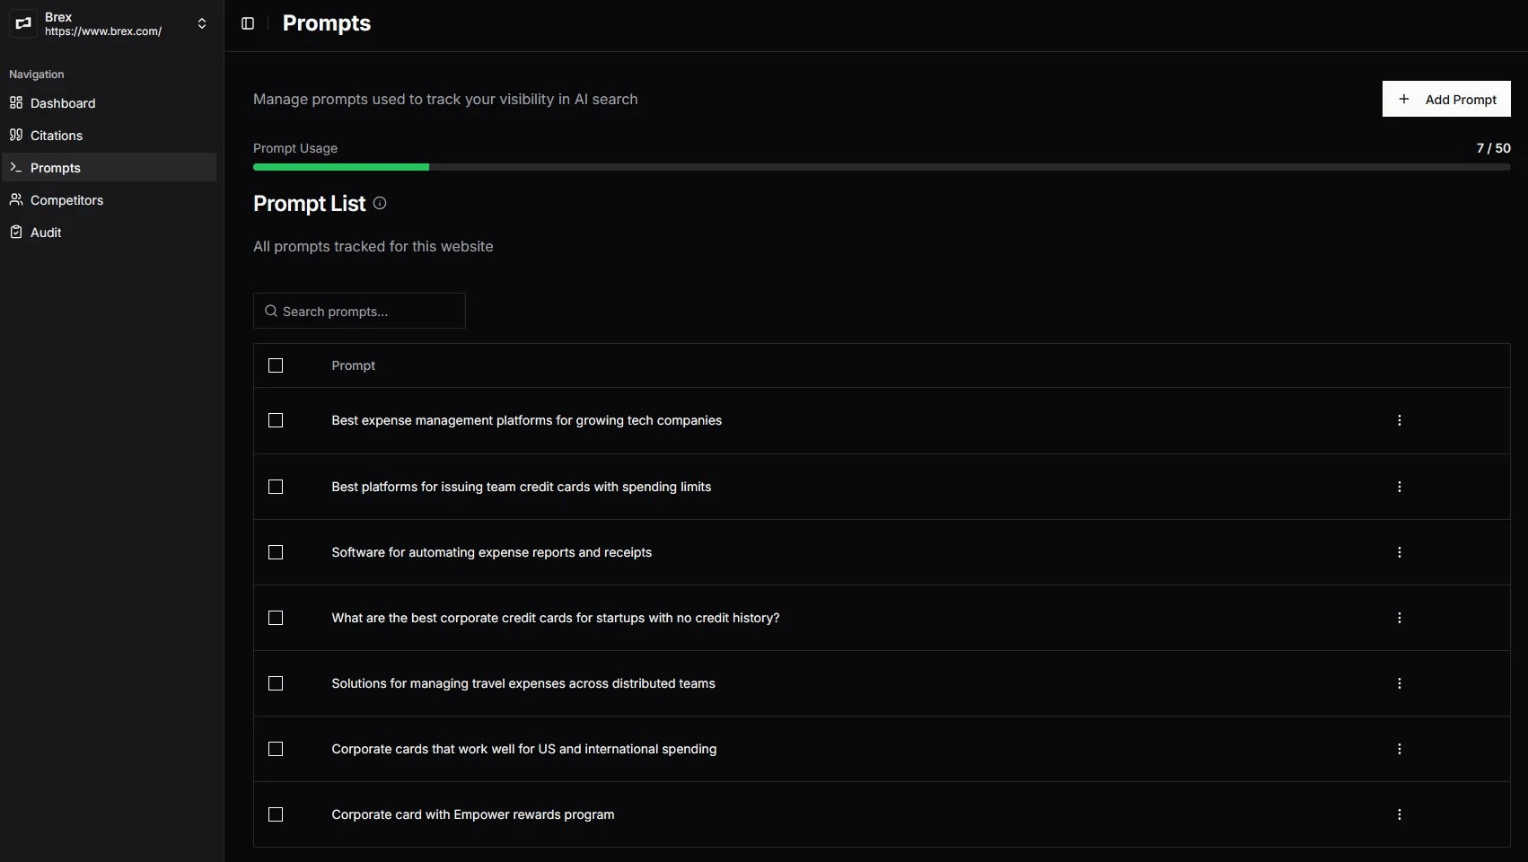The height and width of the screenshot is (862, 1528).
Task: Switch to the Prompts section in navigation
Action: [56, 167]
